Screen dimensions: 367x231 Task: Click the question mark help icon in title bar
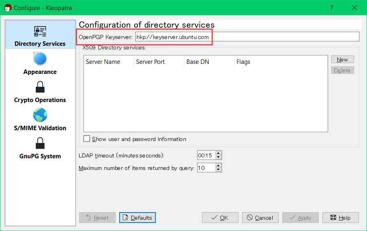pos(332,8)
